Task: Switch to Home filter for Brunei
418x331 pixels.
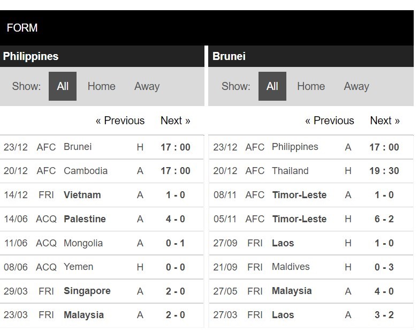Action: [311, 86]
